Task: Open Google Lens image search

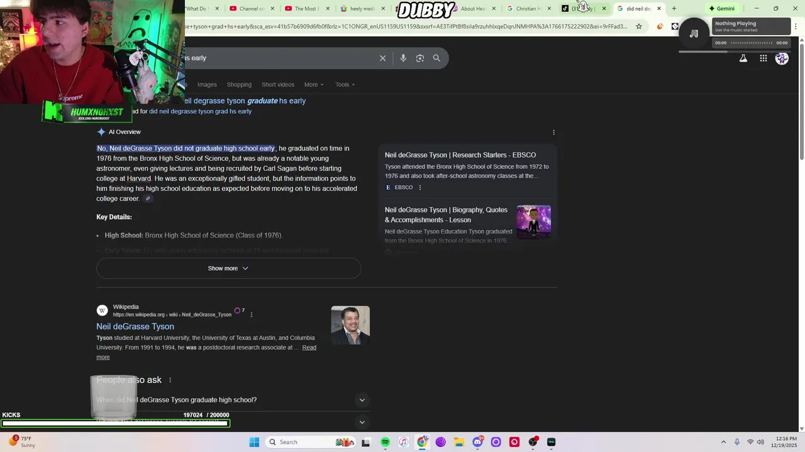Action: [420, 58]
